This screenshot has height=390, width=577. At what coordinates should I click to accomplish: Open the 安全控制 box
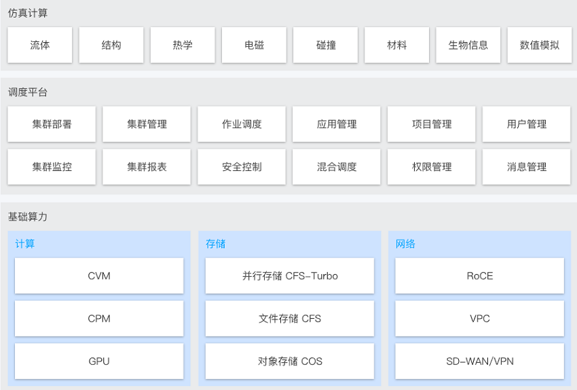[x=242, y=167]
